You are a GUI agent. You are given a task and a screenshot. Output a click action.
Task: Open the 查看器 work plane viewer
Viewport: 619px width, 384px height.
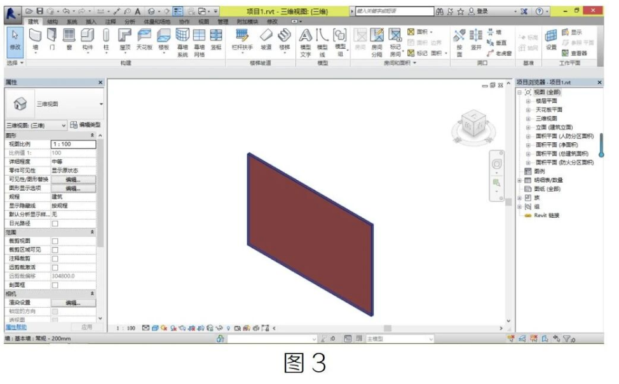(575, 53)
